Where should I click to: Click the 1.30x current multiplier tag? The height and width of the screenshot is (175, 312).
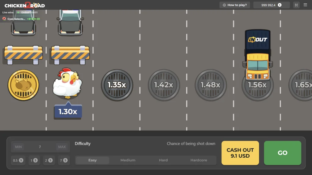tap(68, 111)
